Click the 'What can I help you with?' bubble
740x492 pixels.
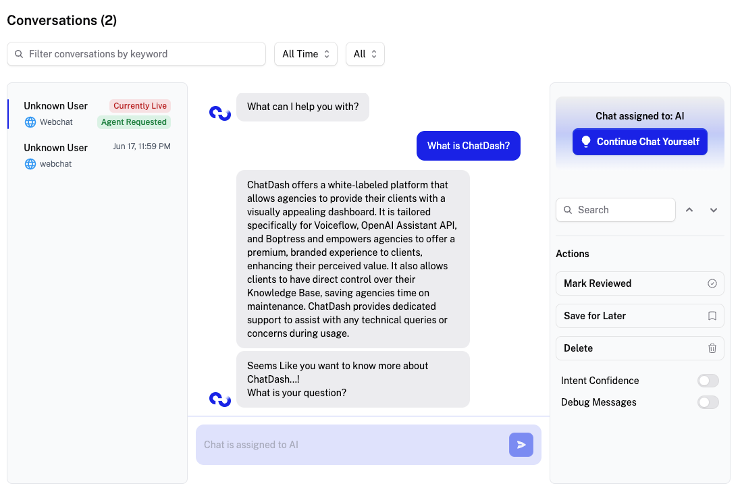303,107
